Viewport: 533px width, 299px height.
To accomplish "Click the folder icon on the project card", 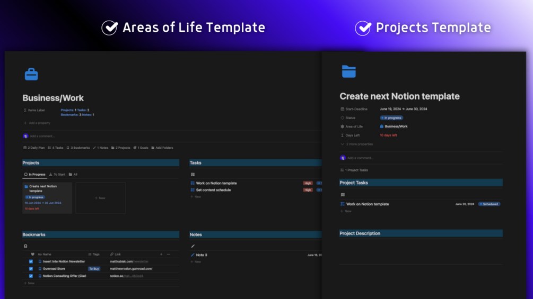I will pos(26,186).
